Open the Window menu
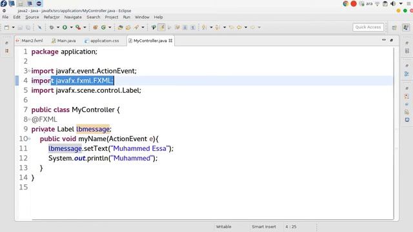The height and width of the screenshot is (232, 413). point(142,17)
